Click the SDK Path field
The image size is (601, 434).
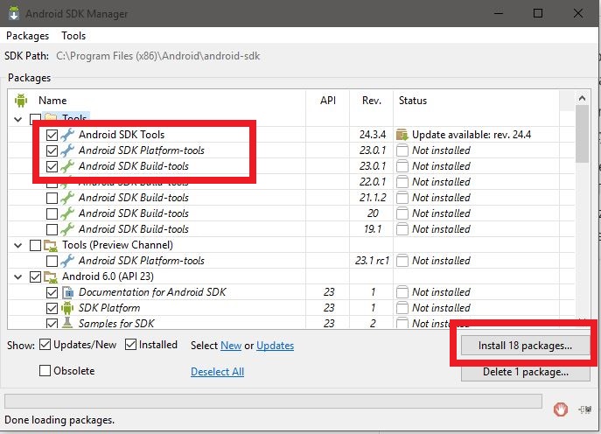[x=158, y=56]
